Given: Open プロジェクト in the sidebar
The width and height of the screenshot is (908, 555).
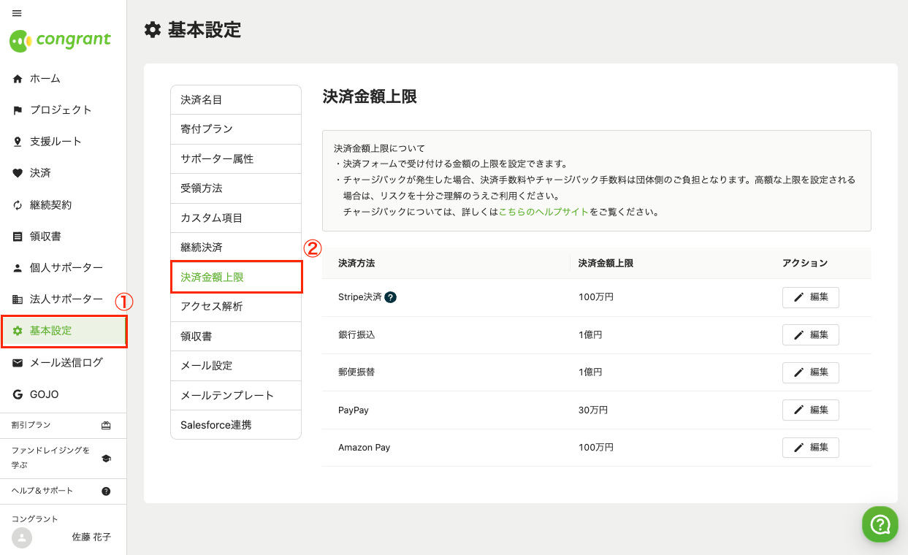Looking at the screenshot, I should click(61, 110).
